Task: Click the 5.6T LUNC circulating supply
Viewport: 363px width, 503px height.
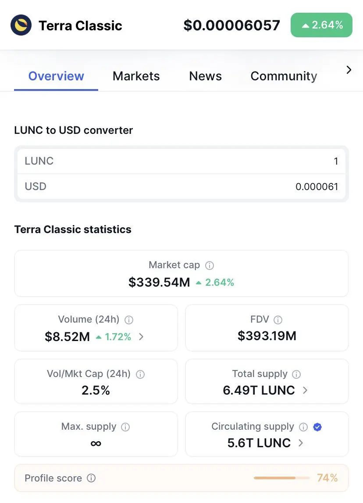Action: pyautogui.click(x=259, y=443)
